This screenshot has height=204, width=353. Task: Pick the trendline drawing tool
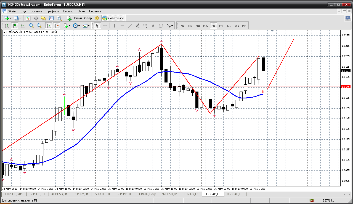tap(130, 26)
